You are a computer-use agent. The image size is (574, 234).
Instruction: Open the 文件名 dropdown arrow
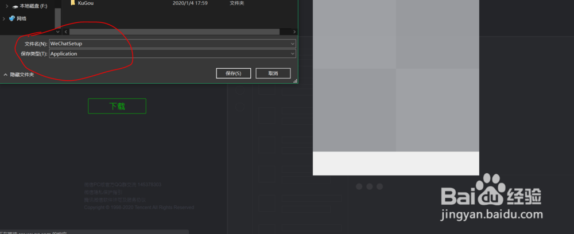(293, 44)
